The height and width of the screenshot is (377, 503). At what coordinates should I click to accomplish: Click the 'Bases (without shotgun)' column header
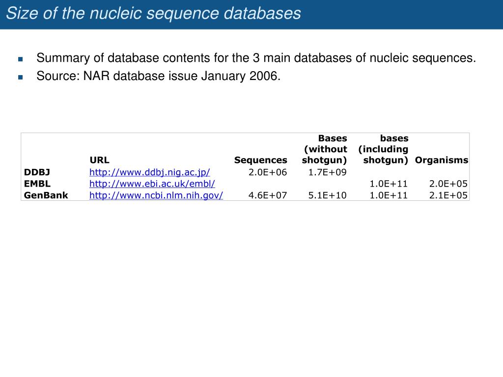point(325,149)
